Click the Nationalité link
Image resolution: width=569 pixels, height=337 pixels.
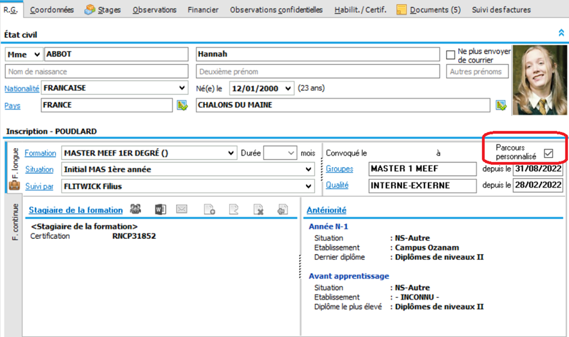point(22,88)
